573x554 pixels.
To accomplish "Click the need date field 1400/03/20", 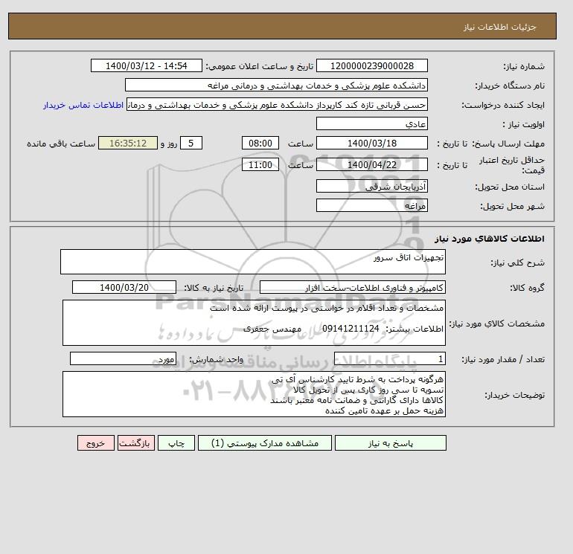I will 124,287.
